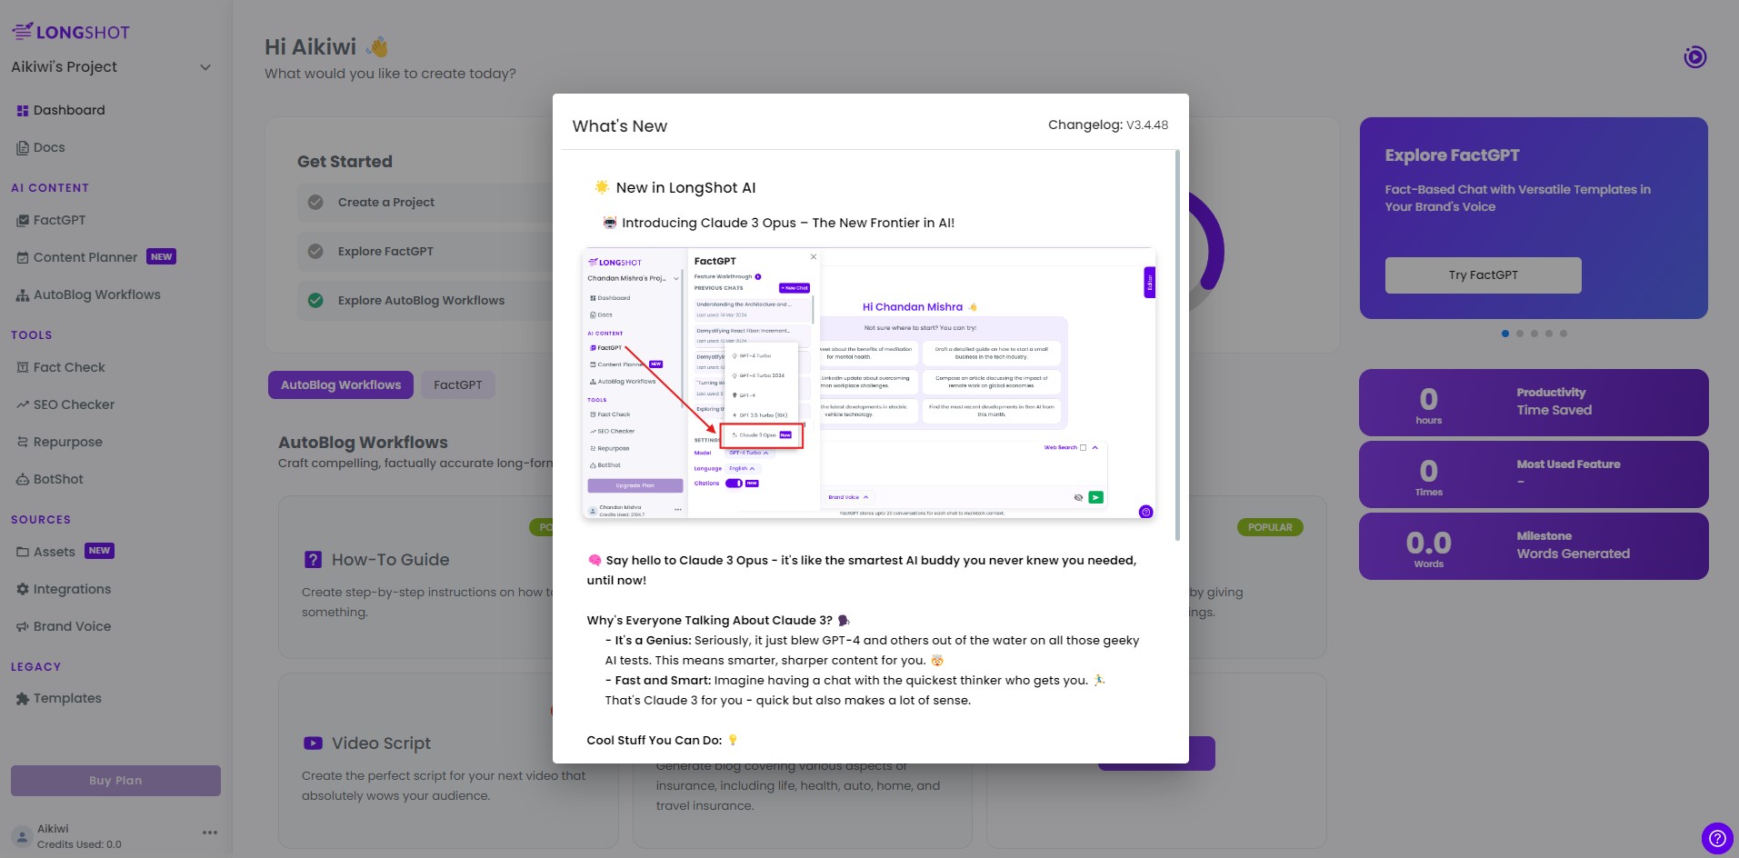1739x858 pixels.
Task: Switch to the FactGPT tab
Action: point(458,385)
